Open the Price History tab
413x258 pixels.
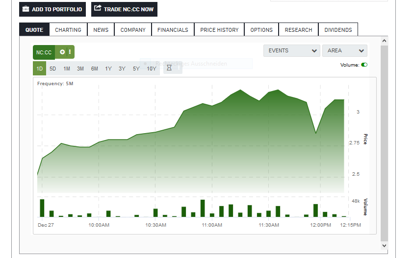[x=219, y=30]
